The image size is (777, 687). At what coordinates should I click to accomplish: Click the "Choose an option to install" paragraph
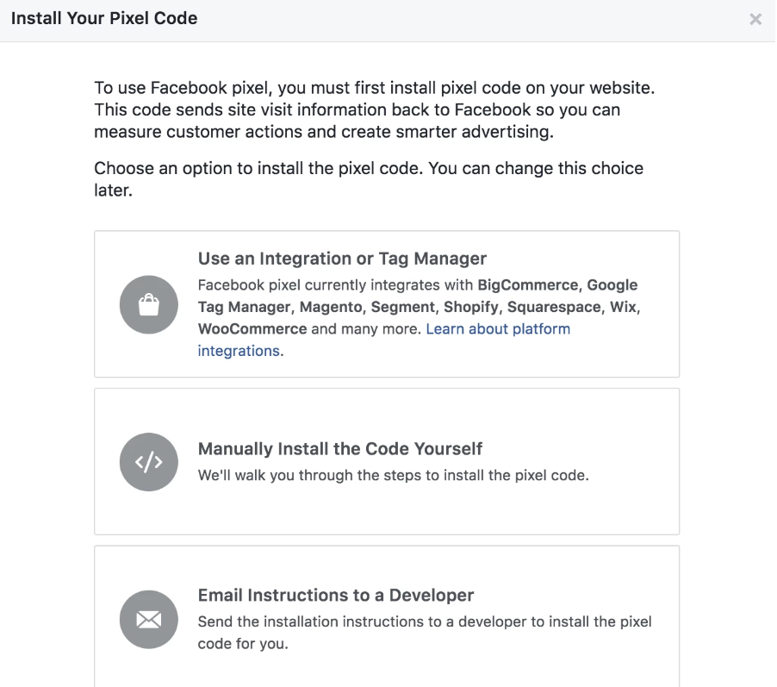coord(368,178)
